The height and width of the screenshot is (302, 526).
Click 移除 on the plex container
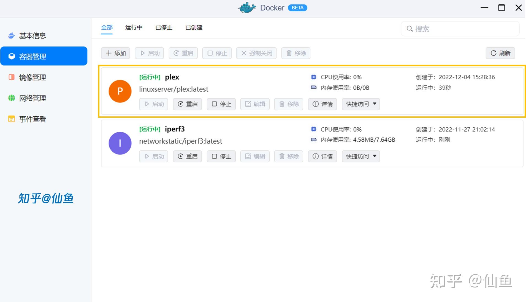289,104
